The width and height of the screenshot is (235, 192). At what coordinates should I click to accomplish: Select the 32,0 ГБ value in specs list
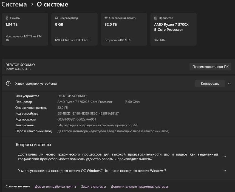[63, 107]
